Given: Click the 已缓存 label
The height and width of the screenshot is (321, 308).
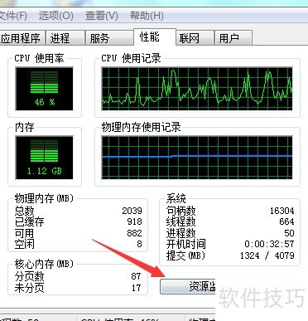Looking at the screenshot, I should click(x=29, y=222).
